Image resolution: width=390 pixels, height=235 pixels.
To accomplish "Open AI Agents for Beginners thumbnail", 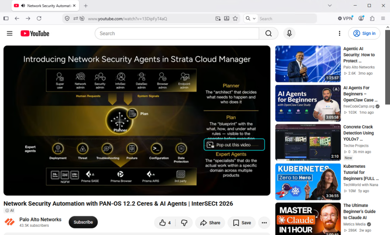I will pos(308,103).
